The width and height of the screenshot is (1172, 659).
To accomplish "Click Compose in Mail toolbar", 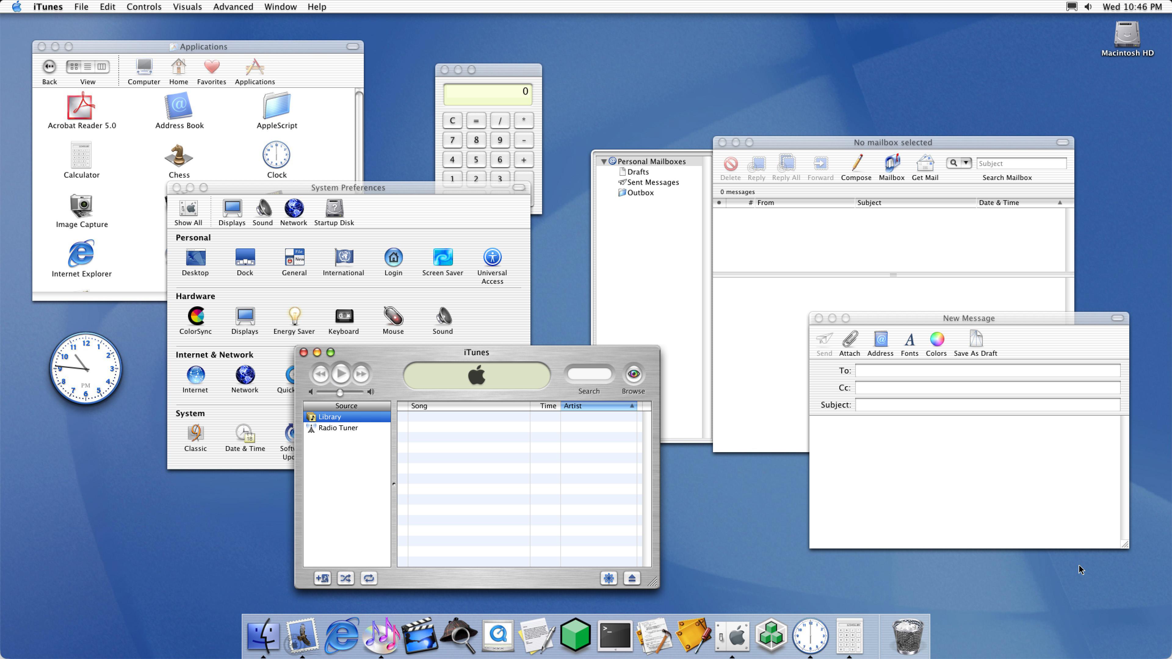I will 856,167.
